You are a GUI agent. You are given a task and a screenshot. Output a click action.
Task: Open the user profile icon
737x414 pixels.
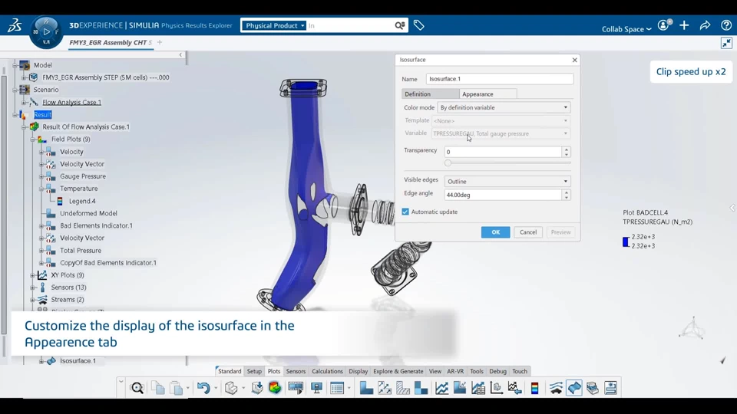point(664,25)
